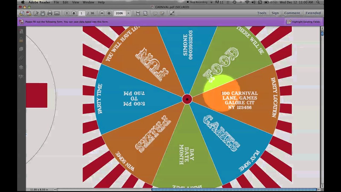Image resolution: width=341 pixels, height=192 pixels.
Task: Click the page number input field
Action: (82, 13)
